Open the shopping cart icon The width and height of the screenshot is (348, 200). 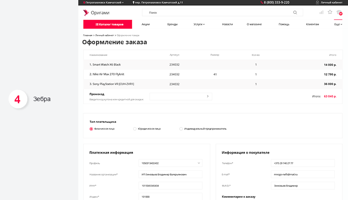coord(339,13)
